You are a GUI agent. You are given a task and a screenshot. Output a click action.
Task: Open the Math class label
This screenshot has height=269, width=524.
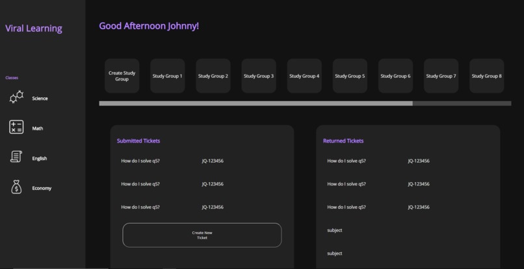(x=38, y=128)
